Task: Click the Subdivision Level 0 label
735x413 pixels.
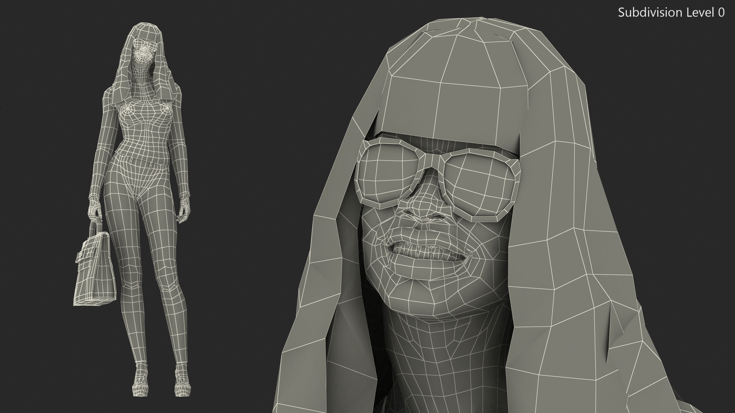Action: pos(671,13)
